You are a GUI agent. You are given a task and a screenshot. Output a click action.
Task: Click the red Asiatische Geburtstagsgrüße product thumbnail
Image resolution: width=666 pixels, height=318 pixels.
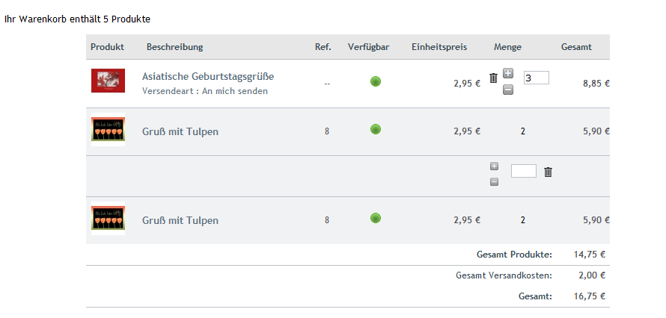tap(108, 81)
